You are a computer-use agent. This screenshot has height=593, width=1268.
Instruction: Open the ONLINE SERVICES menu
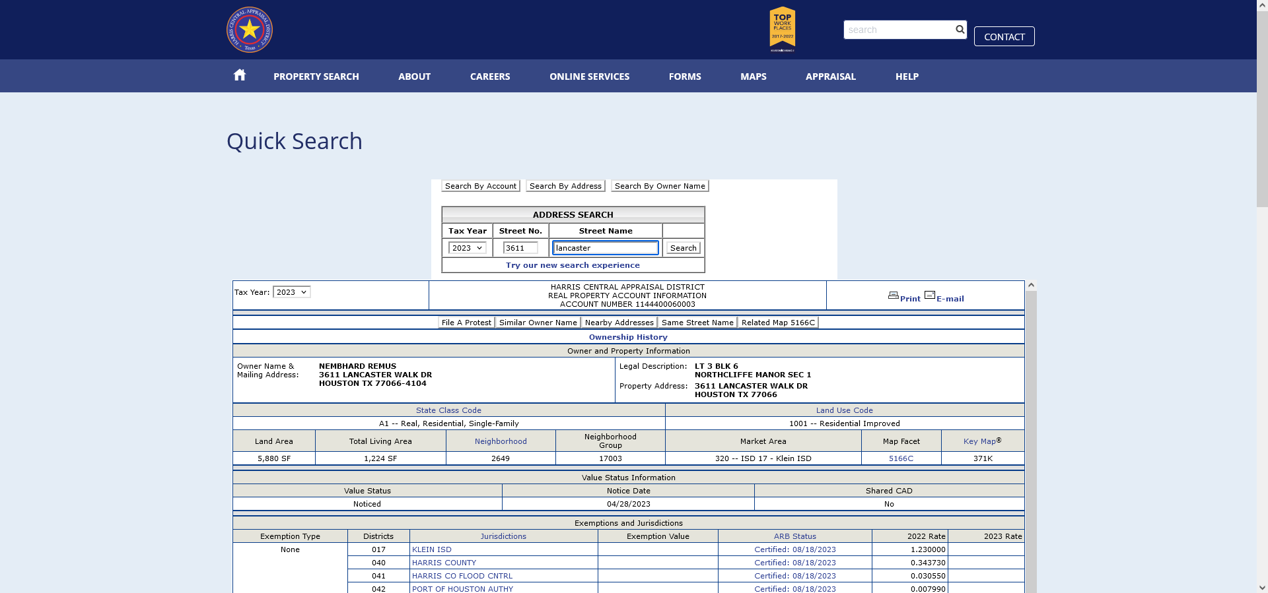[x=589, y=77]
